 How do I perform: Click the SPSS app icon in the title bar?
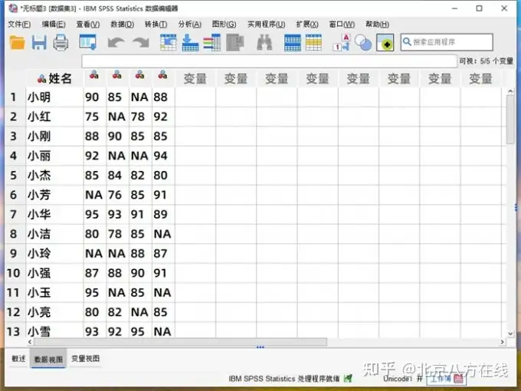pyautogui.click(x=13, y=8)
